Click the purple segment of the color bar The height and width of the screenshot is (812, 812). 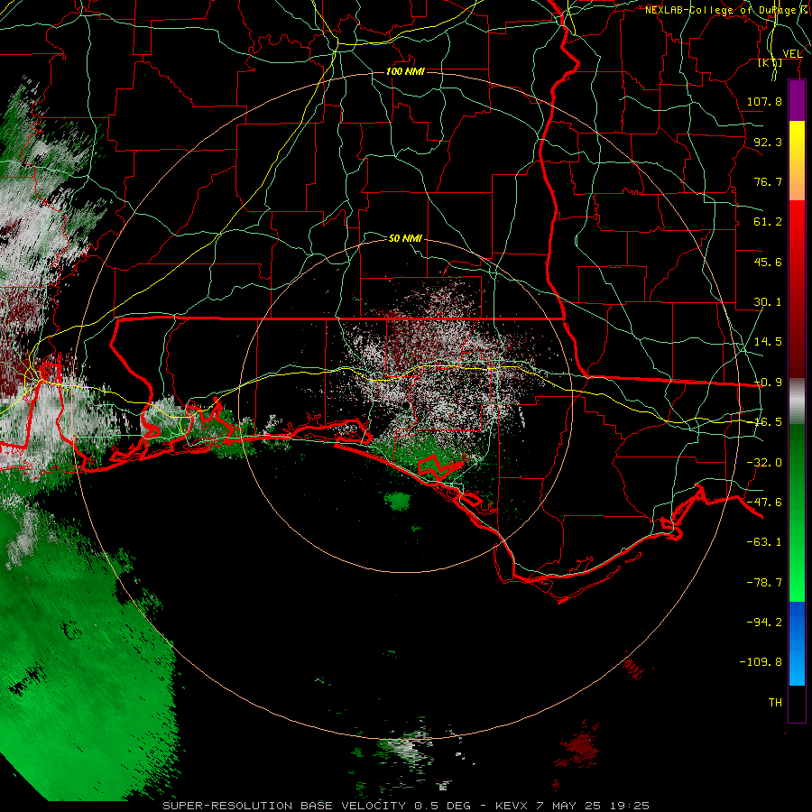coord(797,100)
